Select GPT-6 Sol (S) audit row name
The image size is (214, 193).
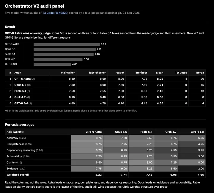click(x=23, y=103)
